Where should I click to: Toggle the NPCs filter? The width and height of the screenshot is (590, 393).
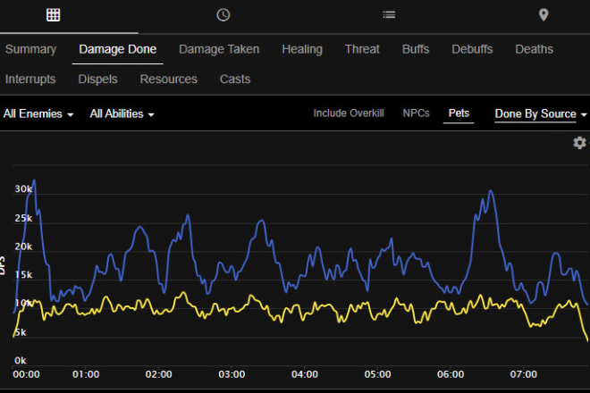click(x=416, y=113)
